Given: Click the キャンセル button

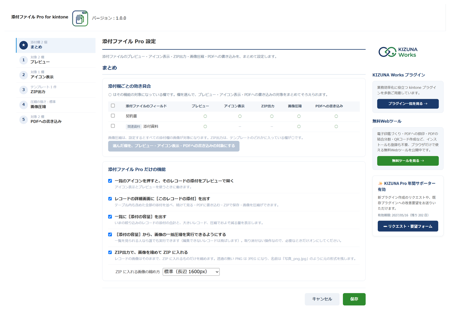Looking at the screenshot, I should [322, 299].
